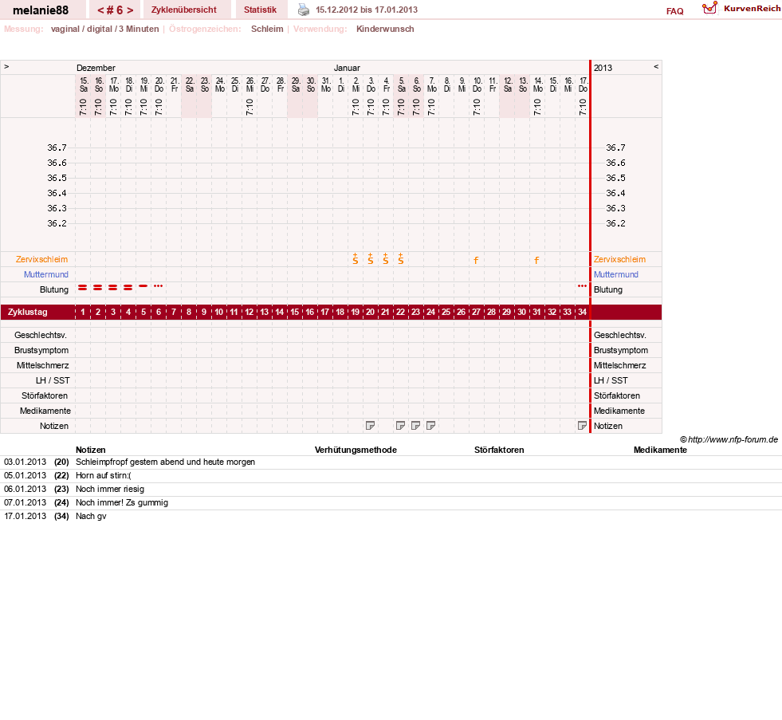782x720 pixels.
Task: Click f mucus symbol on 14 January
Action: (536, 260)
